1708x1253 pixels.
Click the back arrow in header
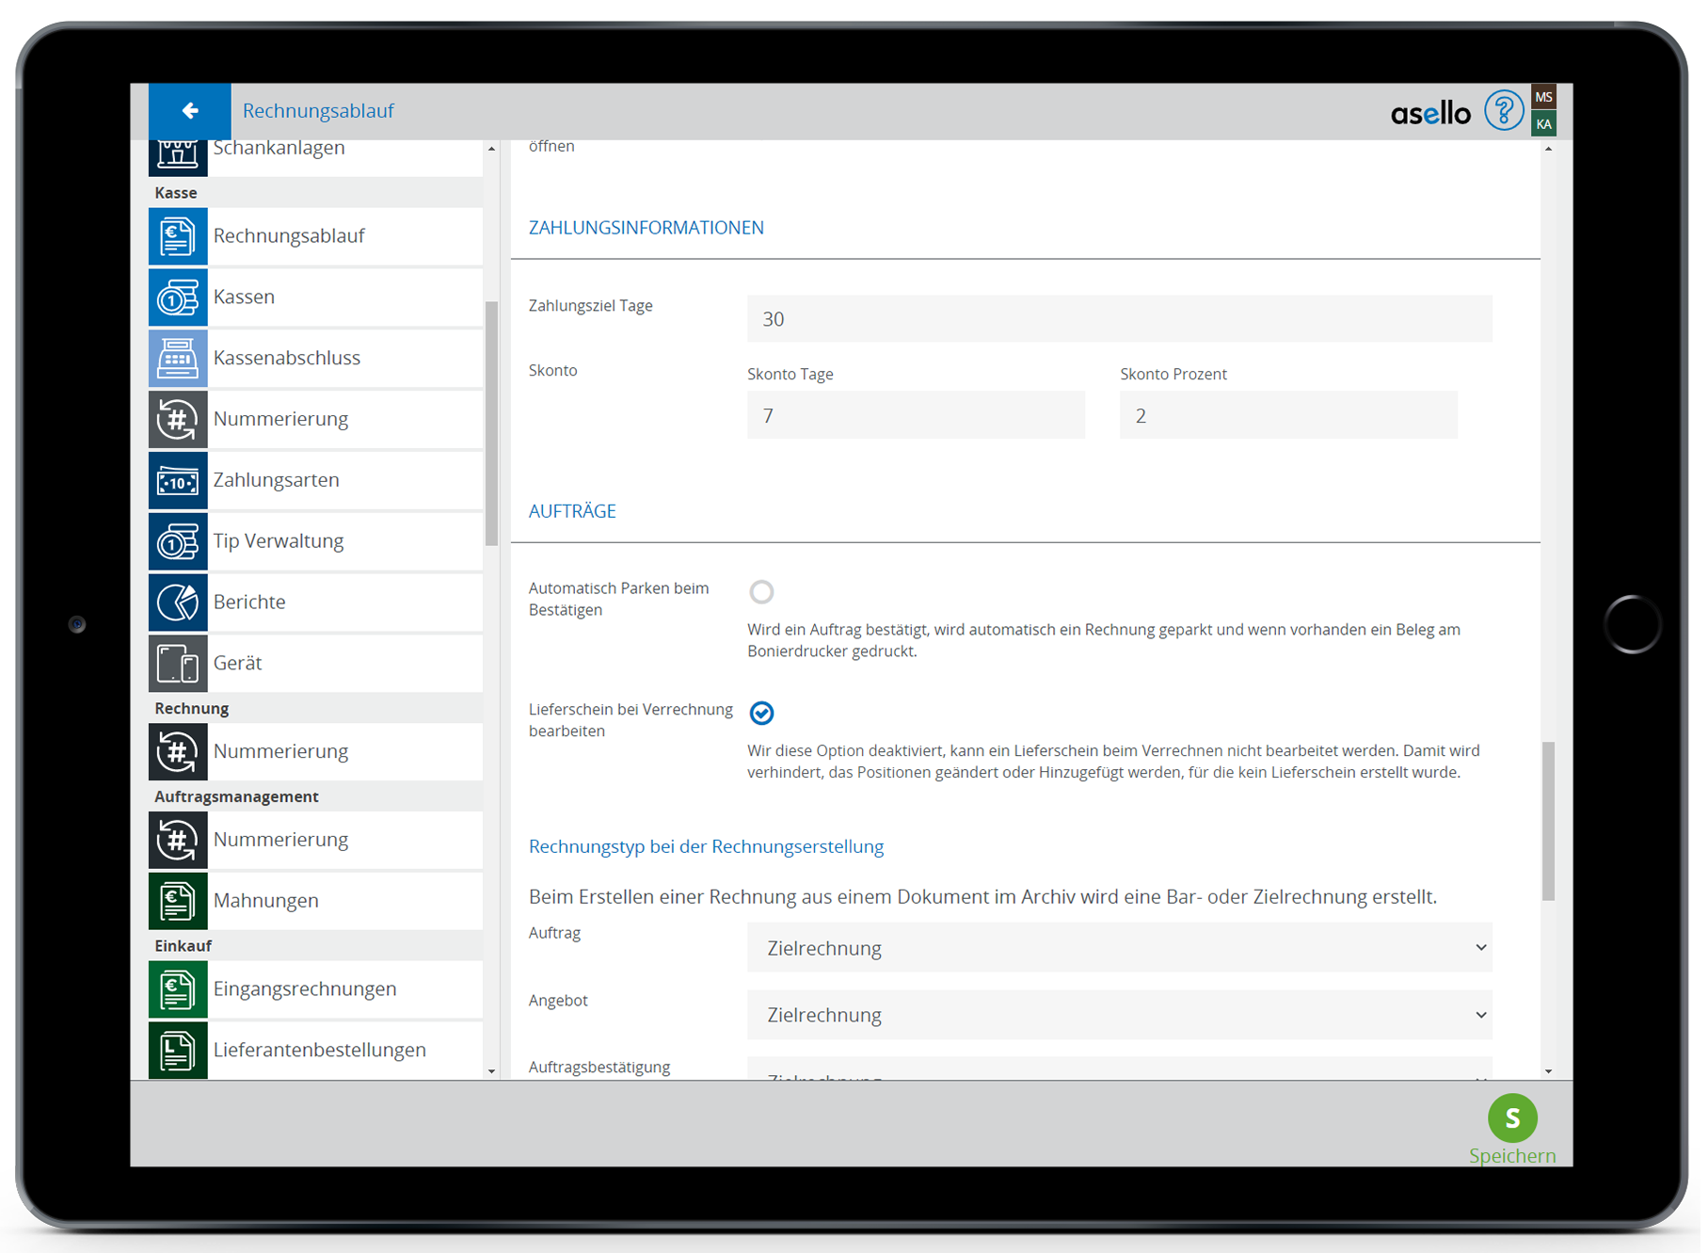tap(189, 111)
